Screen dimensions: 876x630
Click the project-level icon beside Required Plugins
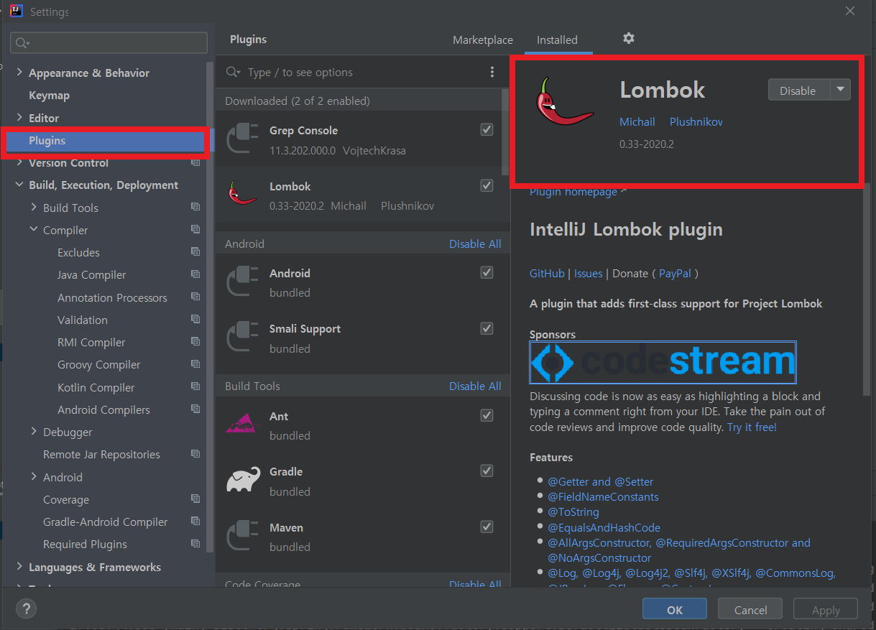pos(195,544)
